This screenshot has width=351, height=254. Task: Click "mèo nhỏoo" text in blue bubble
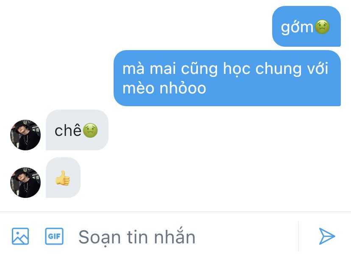(x=164, y=88)
